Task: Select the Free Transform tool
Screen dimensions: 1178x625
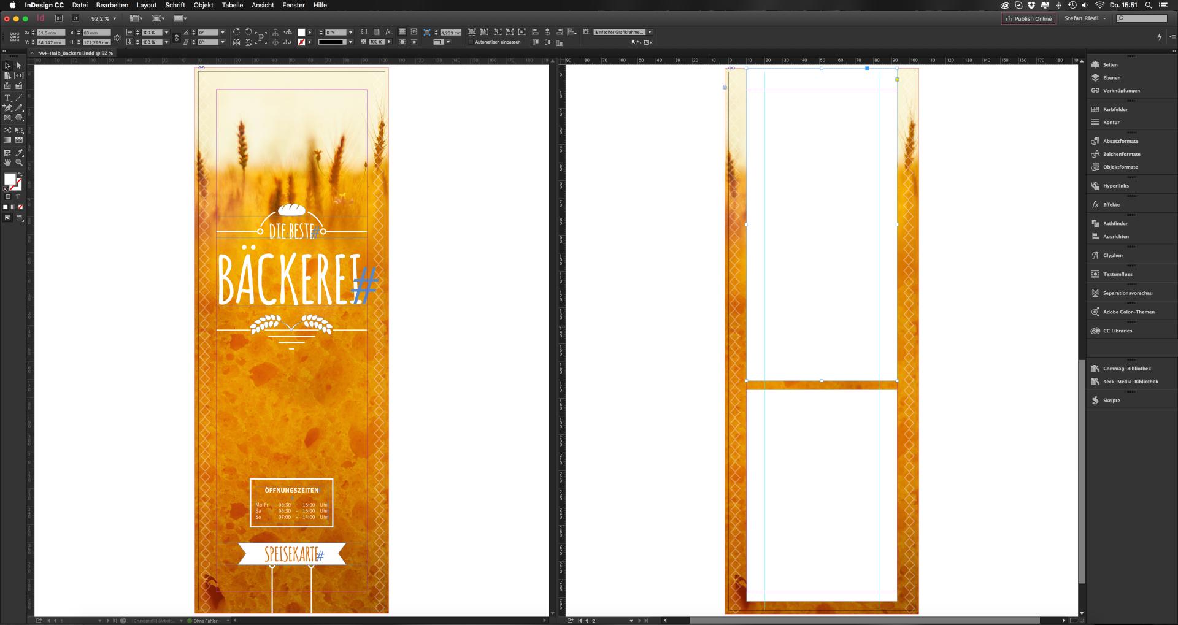Action: click(x=19, y=131)
